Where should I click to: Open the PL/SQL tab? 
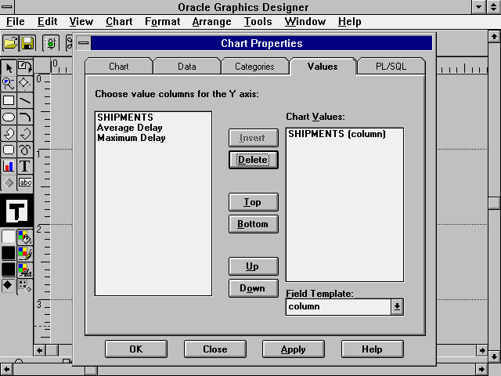(391, 67)
